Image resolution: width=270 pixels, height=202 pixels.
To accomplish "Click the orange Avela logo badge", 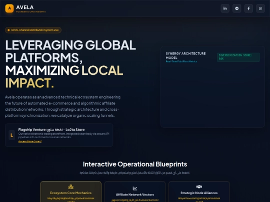I will point(9,8).
